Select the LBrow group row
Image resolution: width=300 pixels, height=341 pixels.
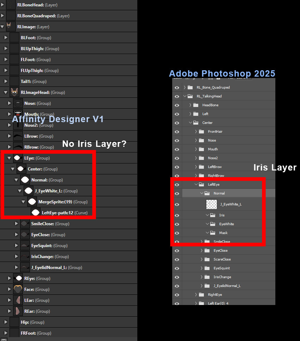coord(69,136)
